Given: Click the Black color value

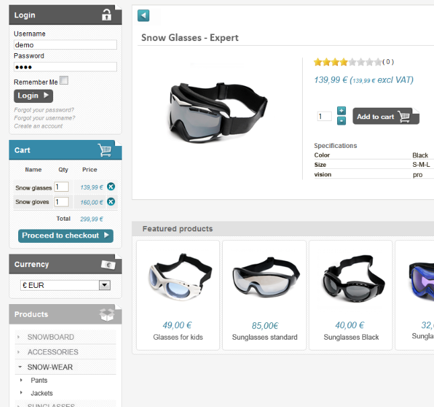Looking at the screenshot, I should [420, 155].
